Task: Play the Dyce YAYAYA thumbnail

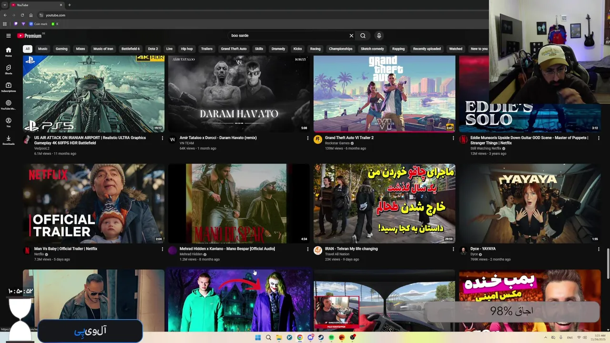Action: coord(529,203)
